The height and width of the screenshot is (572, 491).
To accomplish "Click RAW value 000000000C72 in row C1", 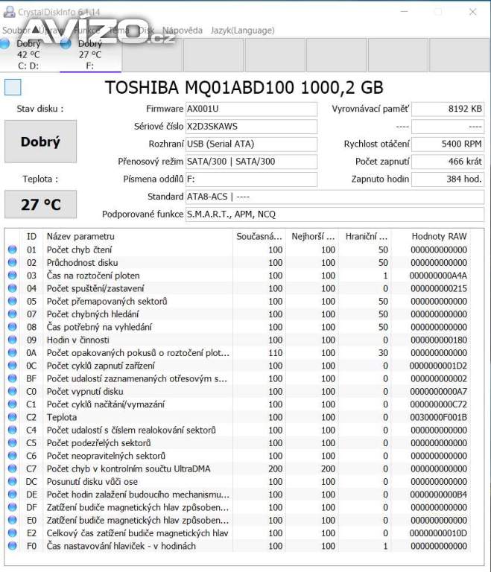I will pyautogui.click(x=438, y=404).
